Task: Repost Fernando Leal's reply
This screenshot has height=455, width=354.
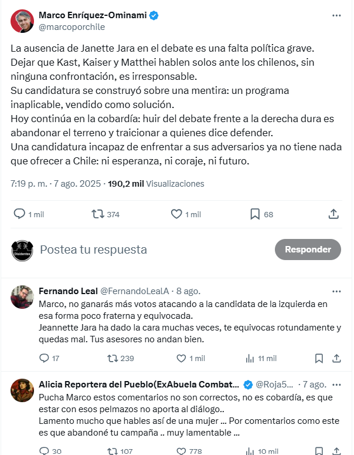Action: pyautogui.click(x=111, y=358)
